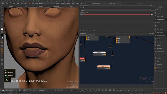Click the brush Flow value field in the toolbar
167x94 pixels.
coord(116,3)
